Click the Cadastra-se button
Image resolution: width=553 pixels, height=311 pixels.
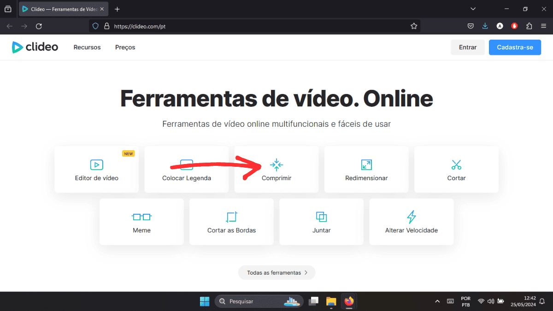(515, 47)
